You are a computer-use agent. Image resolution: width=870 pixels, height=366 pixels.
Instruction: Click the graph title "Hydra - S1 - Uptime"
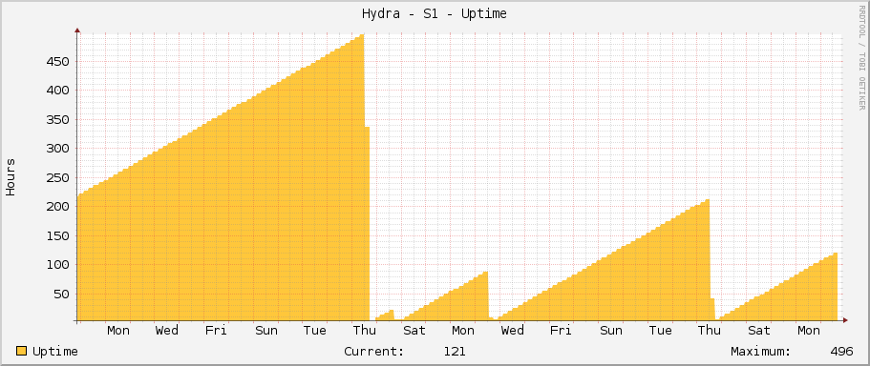[435, 14]
